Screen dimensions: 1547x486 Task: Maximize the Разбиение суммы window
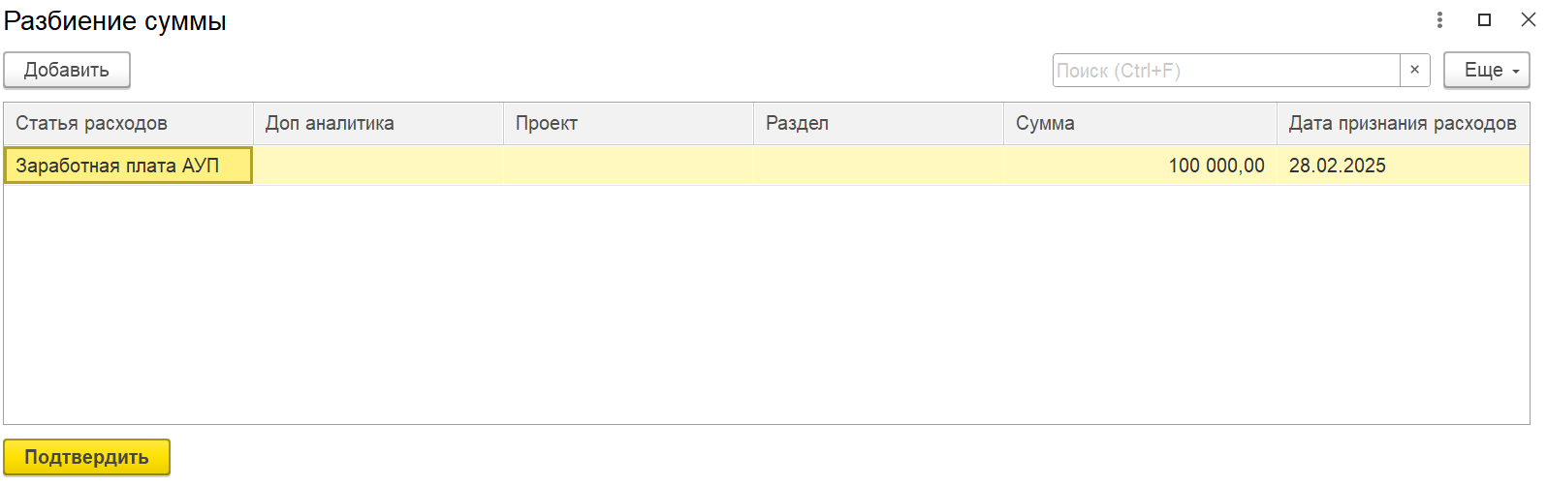tap(1484, 19)
